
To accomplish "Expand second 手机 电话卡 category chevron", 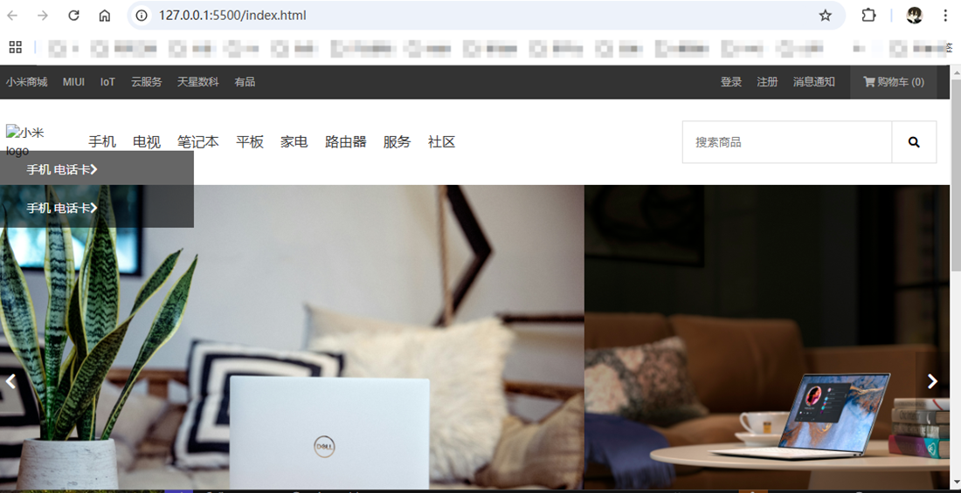I will pyautogui.click(x=93, y=209).
